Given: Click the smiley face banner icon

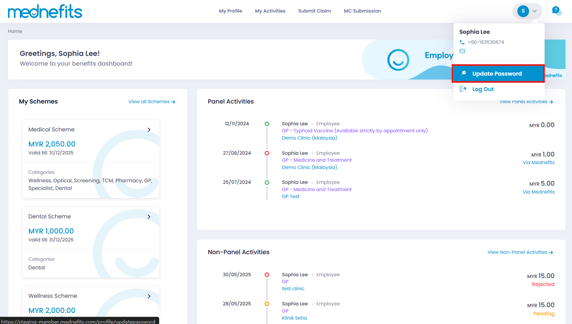Looking at the screenshot, I should pos(398,60).
